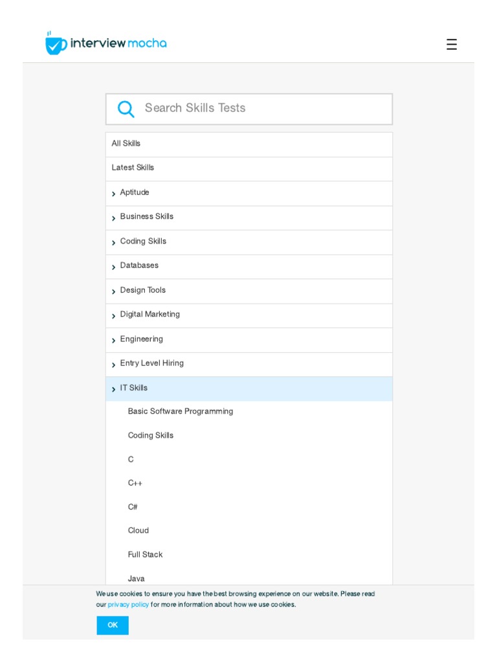Select the Java subcategory
This screenshot has height=663, width=497.
click(136, 578)
